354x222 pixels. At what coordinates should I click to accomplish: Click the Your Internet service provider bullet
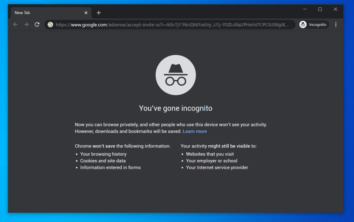click(217, 168)
